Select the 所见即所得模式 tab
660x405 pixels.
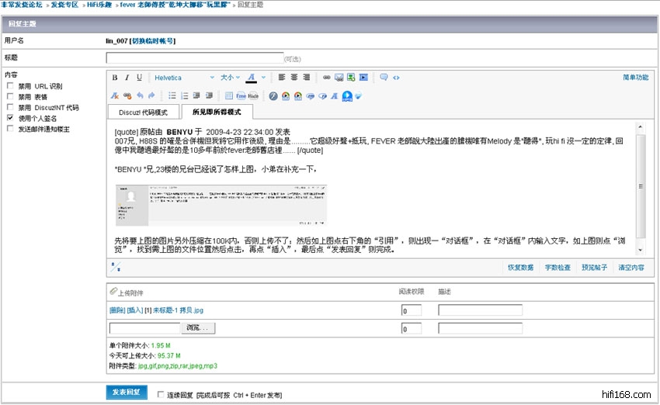point(217,112)
